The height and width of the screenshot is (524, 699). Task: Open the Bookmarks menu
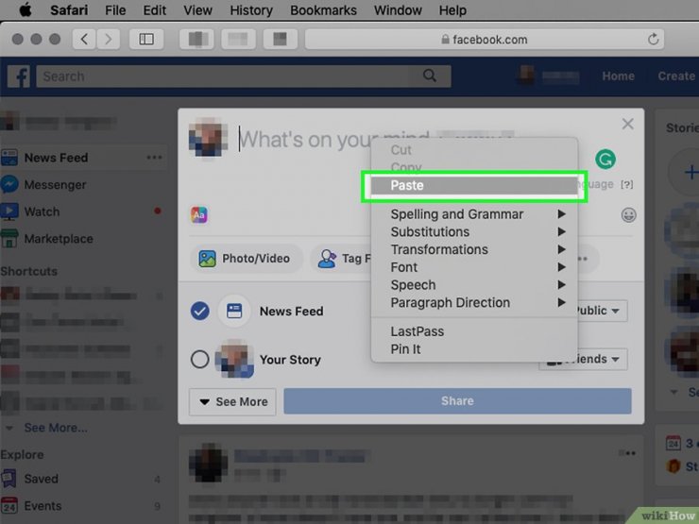323,9
